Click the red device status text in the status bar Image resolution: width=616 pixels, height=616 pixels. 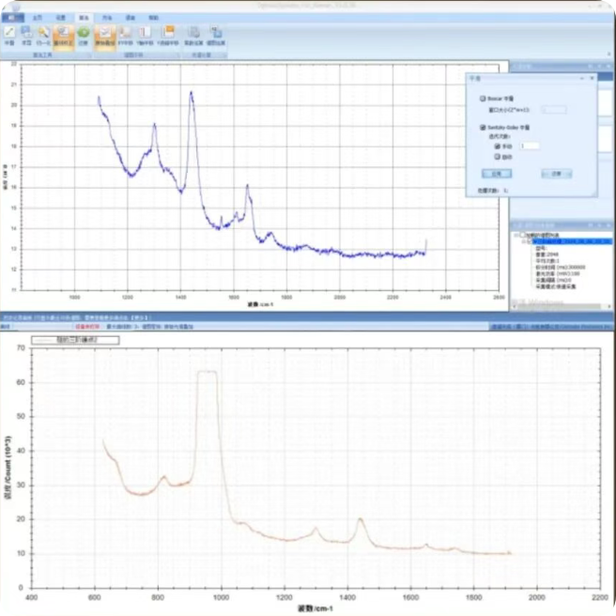(87, 327)
